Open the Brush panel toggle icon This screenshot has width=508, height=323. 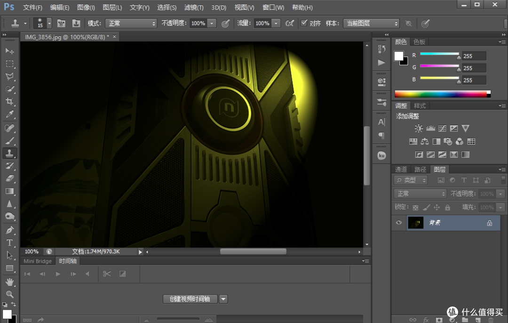pos(61,24)
